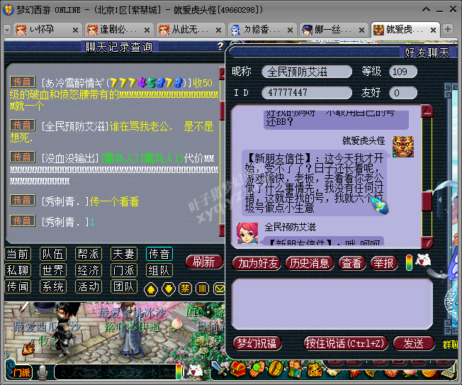462x385 pixels.
Task: Click the red-haired avatar of 全民预防艾滋
Action: click(x=247, y=233)
